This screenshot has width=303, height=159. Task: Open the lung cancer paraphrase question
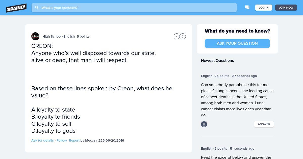coord(237,100)
